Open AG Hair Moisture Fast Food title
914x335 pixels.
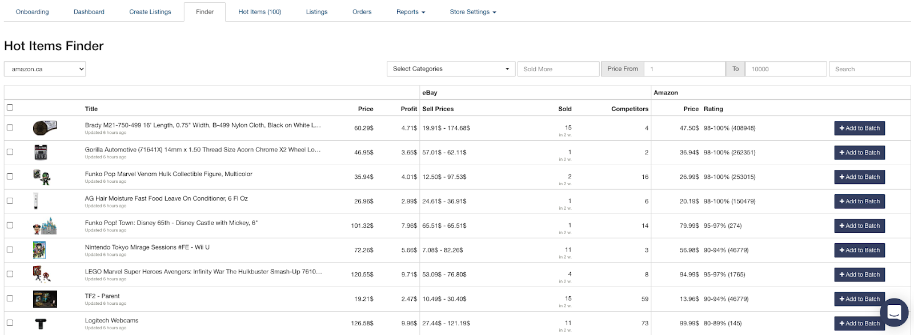click(x=166, y=198)
